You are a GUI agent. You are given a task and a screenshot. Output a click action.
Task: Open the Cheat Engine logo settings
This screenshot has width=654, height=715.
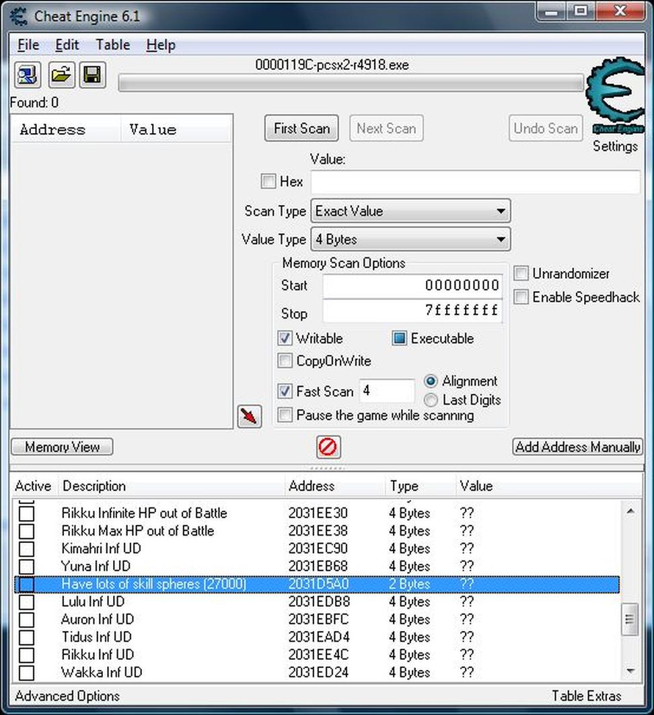616,97
